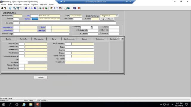Switch to the Cotización tab
The width and height of the screenshot is (191, 107).
tap(99, 39)
